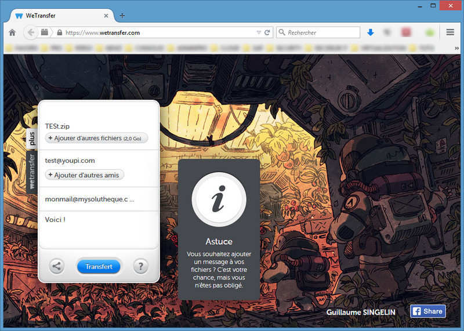Open the Firefox hamburger menu
The height and width of the screenshot is (331, 464).
click(x=450, y=32)
